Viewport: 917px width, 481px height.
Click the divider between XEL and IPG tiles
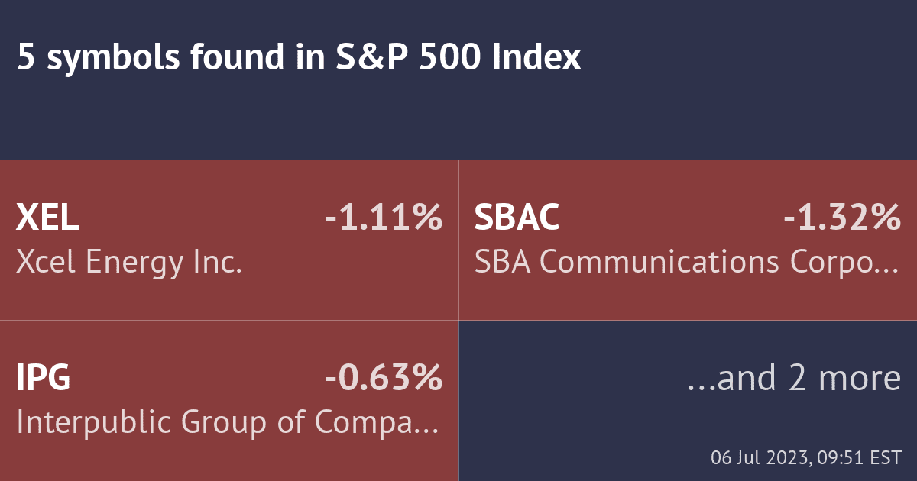coord(229,321)
